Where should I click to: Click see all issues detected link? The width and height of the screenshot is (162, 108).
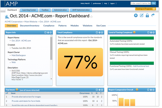pos(30,90)
